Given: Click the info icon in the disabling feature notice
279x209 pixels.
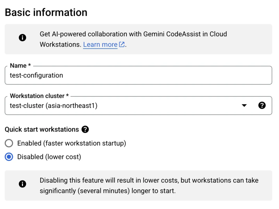Looking at the screenshot, I should coord(22,184).
